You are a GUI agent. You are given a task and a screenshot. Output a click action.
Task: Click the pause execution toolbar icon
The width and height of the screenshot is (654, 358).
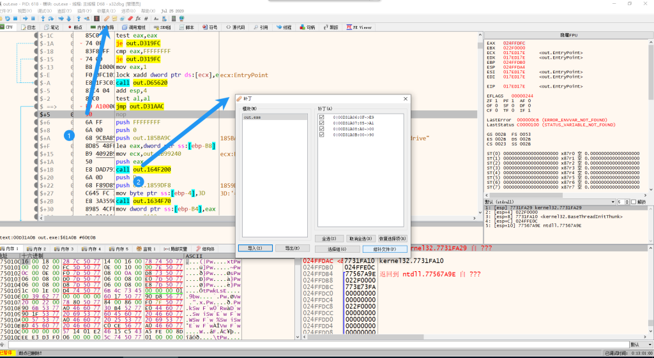pyautogui.click(x=33, y=19)
